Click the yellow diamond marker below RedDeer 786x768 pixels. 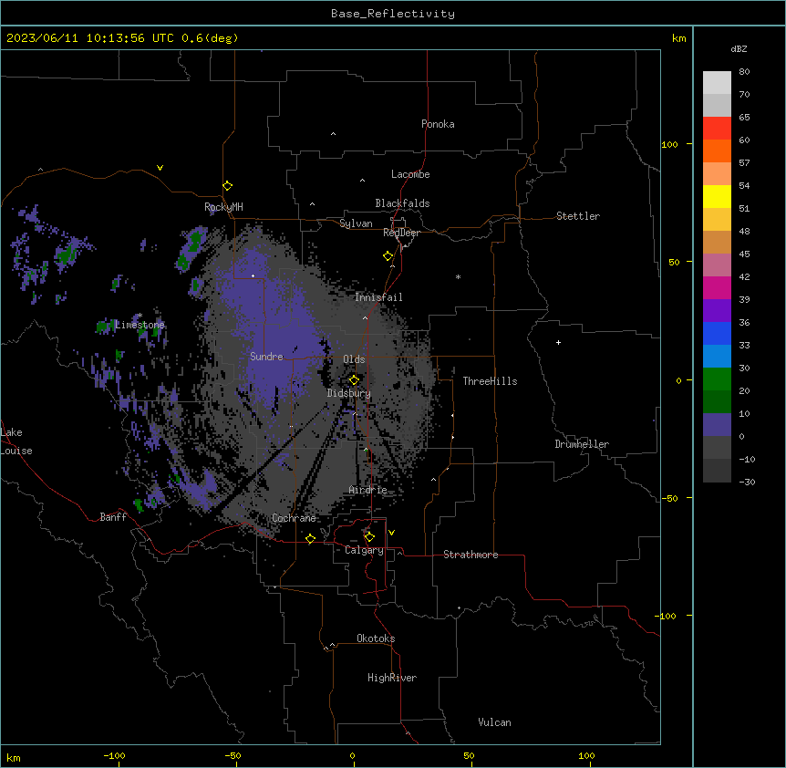388,256
